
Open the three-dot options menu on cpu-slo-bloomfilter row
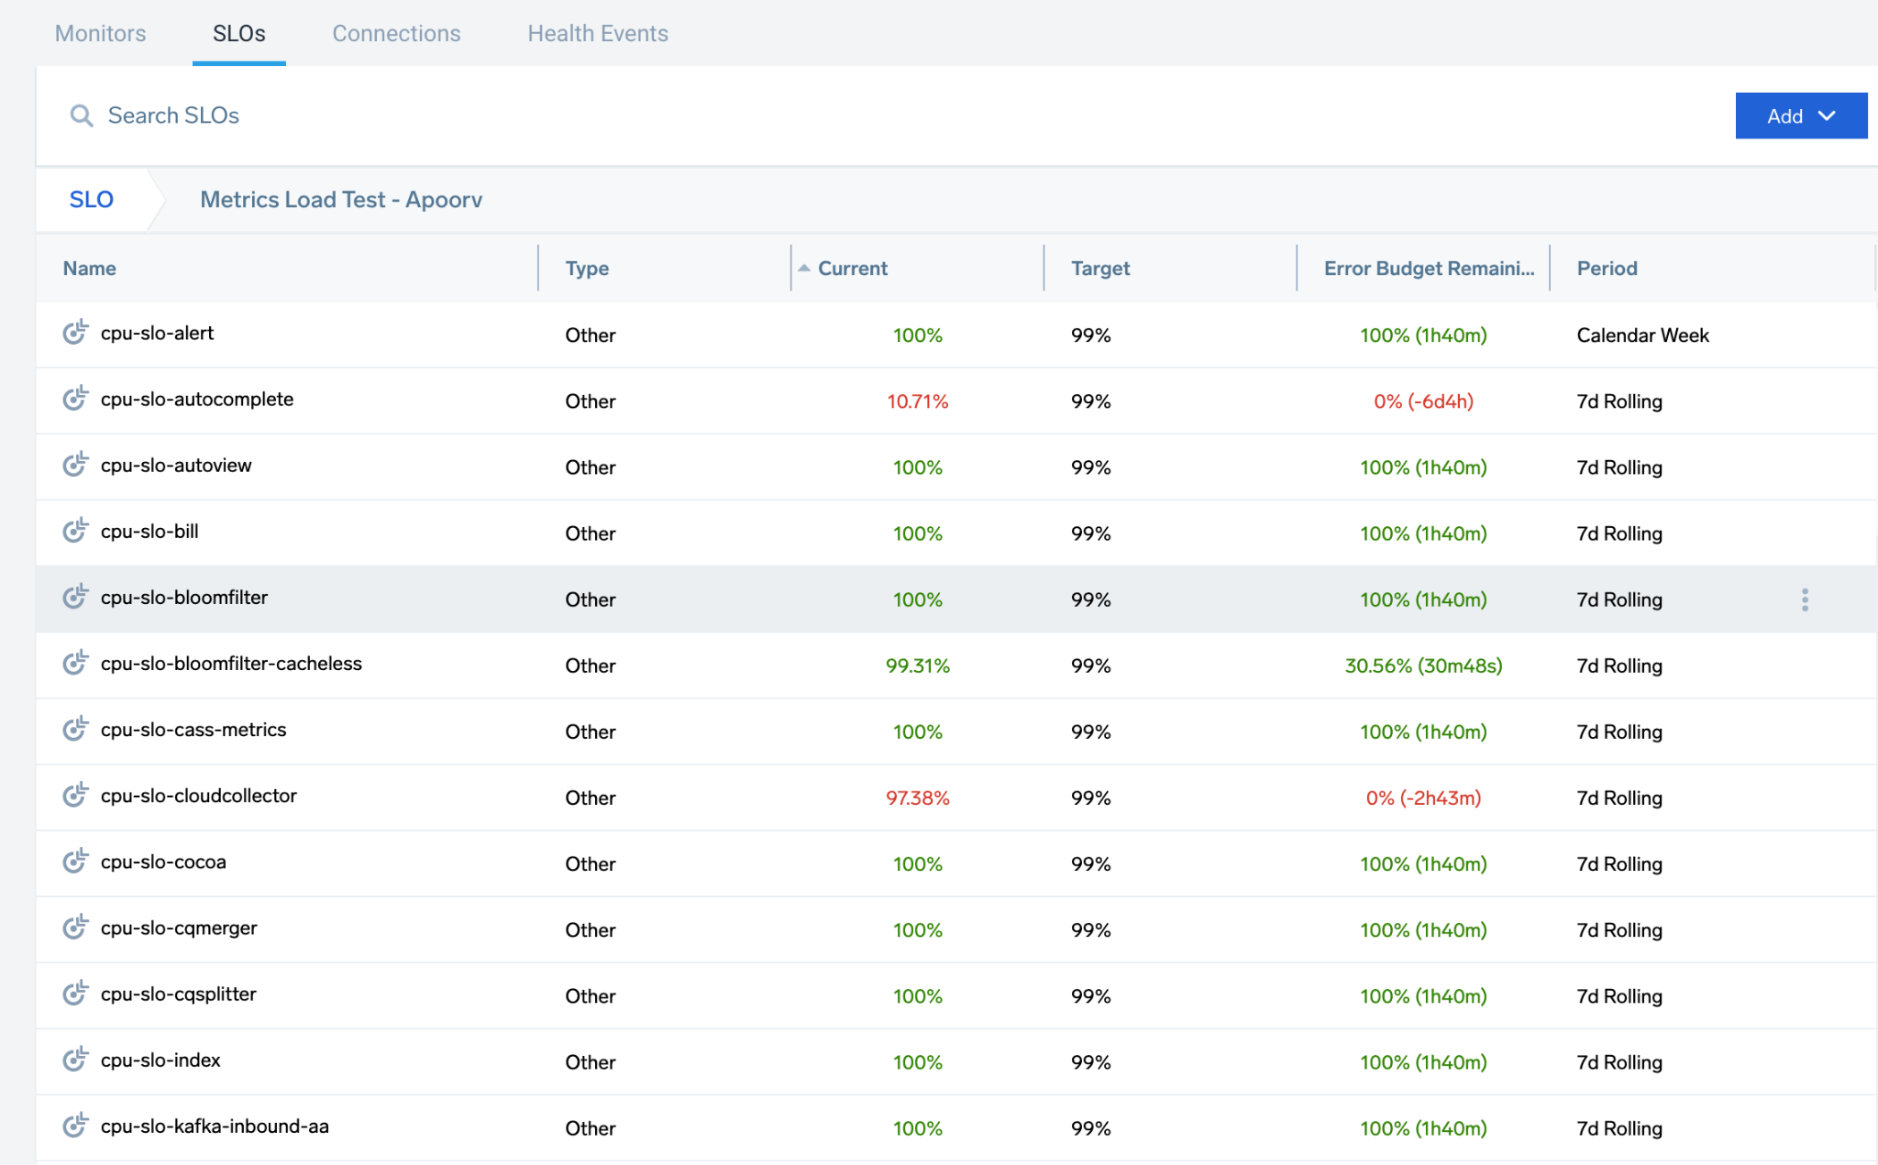click(1805, 599)
